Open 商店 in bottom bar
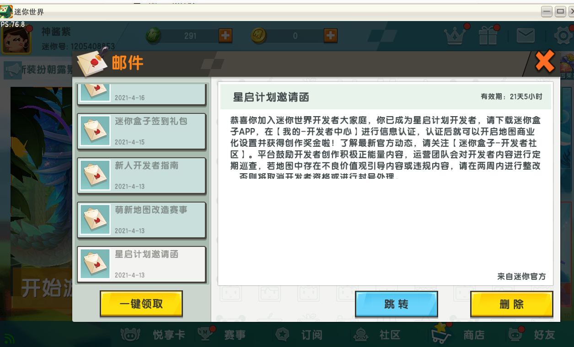Image resolution: width=574 pixels, height=347 pixels. point(474,335)
